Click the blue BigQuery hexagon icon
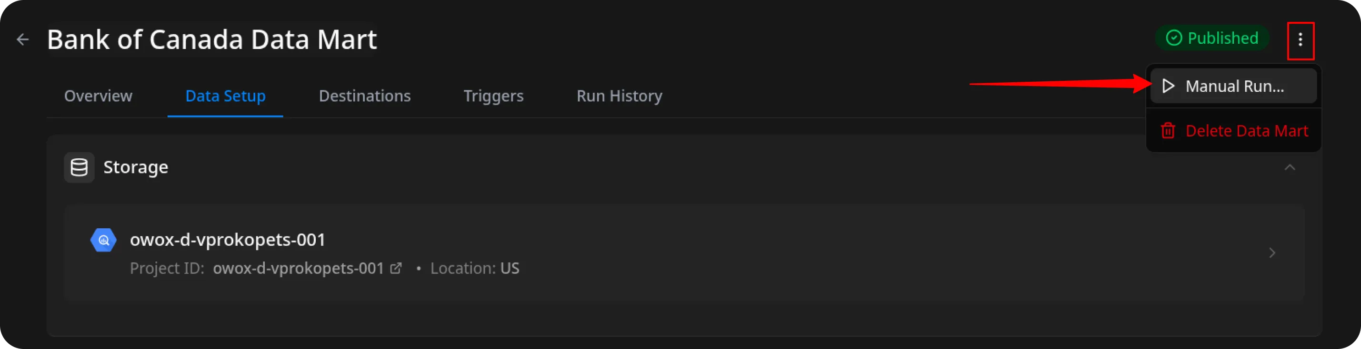 pyautogui.click(x=103, y=241)
